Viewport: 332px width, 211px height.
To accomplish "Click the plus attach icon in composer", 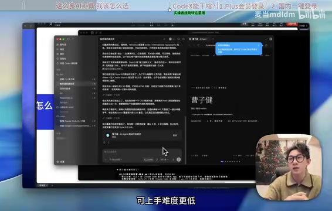I will click(106, 159).
